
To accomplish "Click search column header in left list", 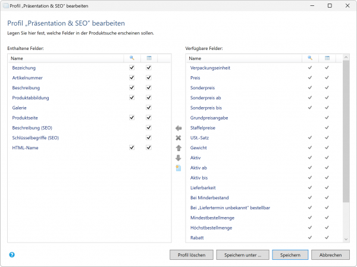I will (x=131, y=58).
